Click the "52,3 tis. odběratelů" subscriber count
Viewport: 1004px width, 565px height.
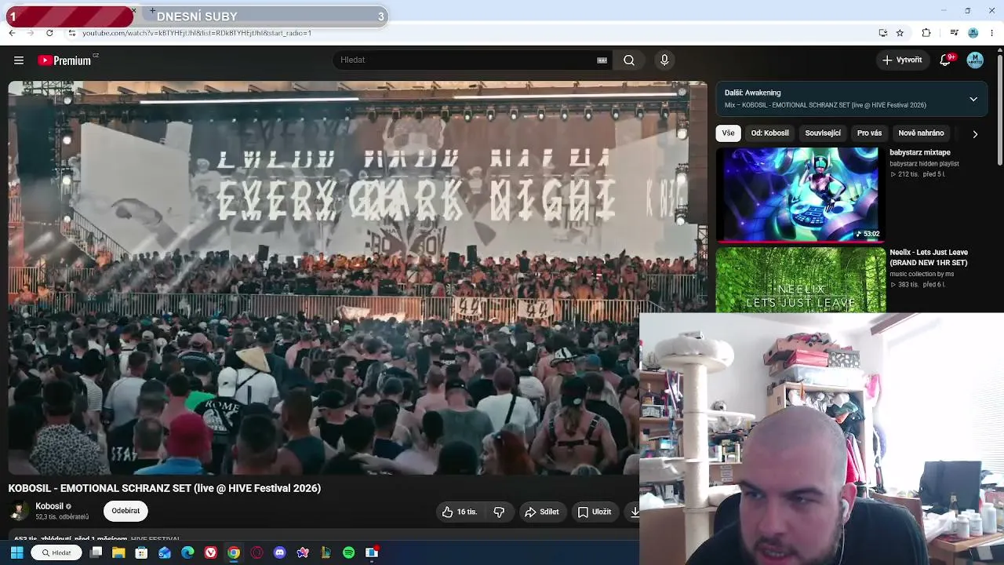coord(62,517)
